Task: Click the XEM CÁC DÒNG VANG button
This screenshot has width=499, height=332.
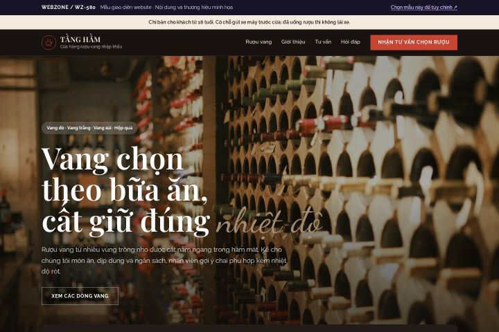Action: tap(80, 296)
